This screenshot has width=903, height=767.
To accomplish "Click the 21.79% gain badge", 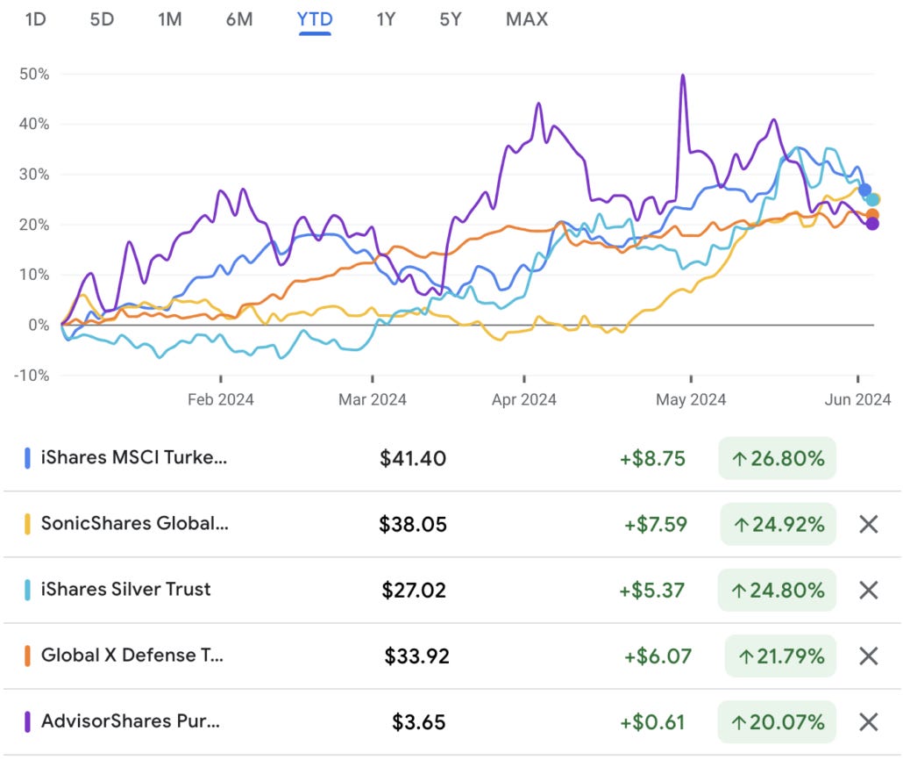I will (x=780, y=656).
